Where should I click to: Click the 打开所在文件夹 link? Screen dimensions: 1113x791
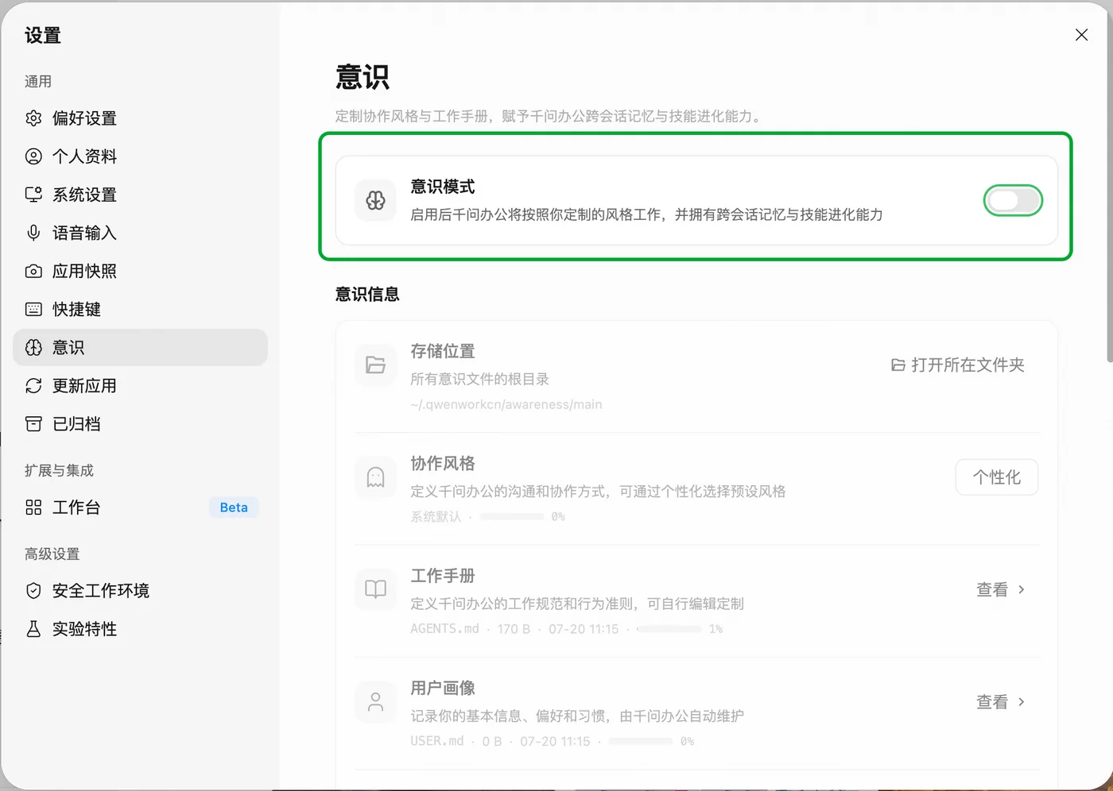click(958, 365)
